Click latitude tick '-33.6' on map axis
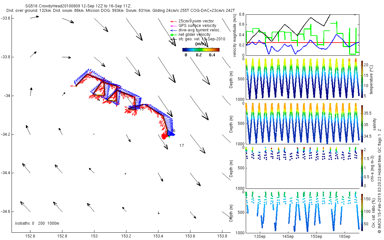 pyautogui.click(x=6, y=18)
